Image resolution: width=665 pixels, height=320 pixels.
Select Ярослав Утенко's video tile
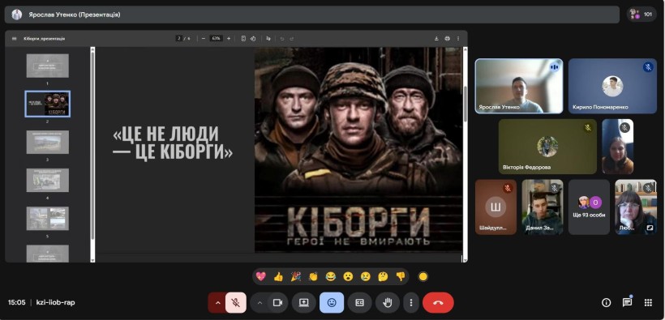[519, 86]
